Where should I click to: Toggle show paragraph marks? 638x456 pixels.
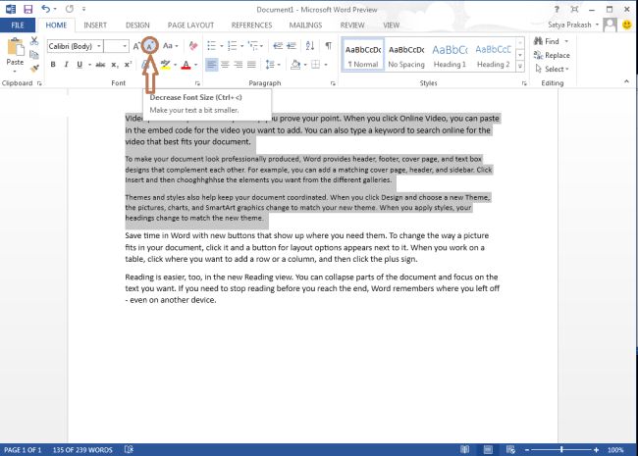[x=328, y=46]
